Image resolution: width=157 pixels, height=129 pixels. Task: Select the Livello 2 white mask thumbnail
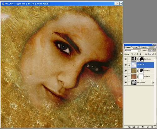[x=141, y=77]
